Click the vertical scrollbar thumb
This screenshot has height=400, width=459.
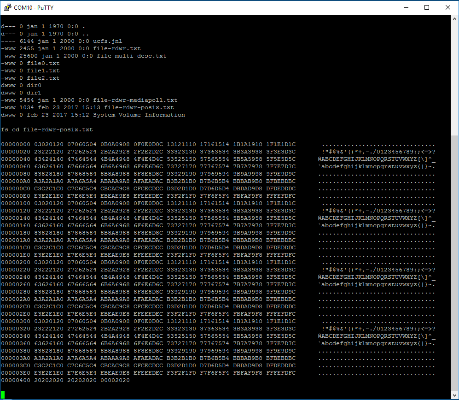pos(454,263)
